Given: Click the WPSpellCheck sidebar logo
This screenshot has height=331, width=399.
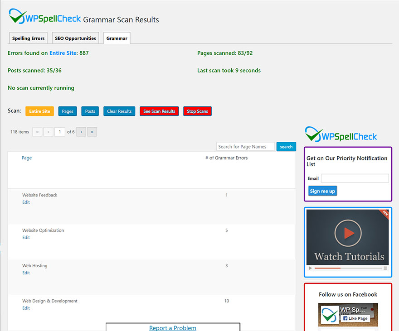Looking at the screenshot, I should (341, 134).
